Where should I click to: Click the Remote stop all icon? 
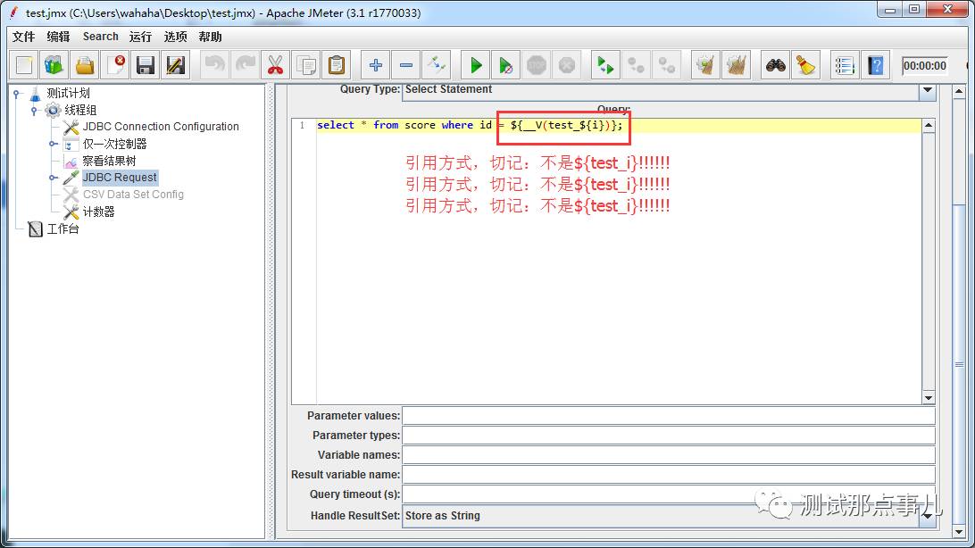[x=636, y=65]
